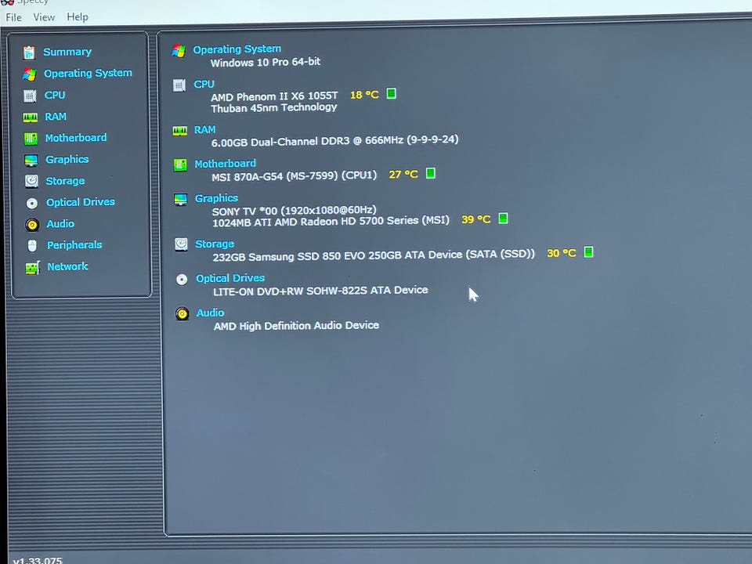Click Samsung SSD 850 EVO 250GB text
752x564 pixels.
click(374, 255)
